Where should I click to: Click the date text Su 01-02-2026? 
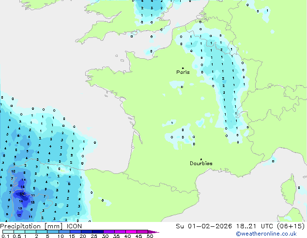pyautogui.click(x=204, y=226)
